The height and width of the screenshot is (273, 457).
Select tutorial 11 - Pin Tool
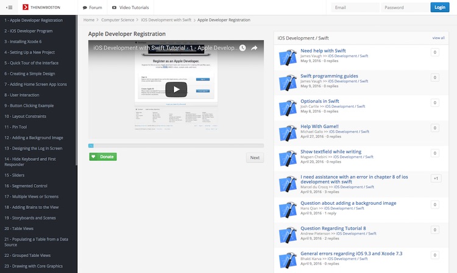[15, 127]
